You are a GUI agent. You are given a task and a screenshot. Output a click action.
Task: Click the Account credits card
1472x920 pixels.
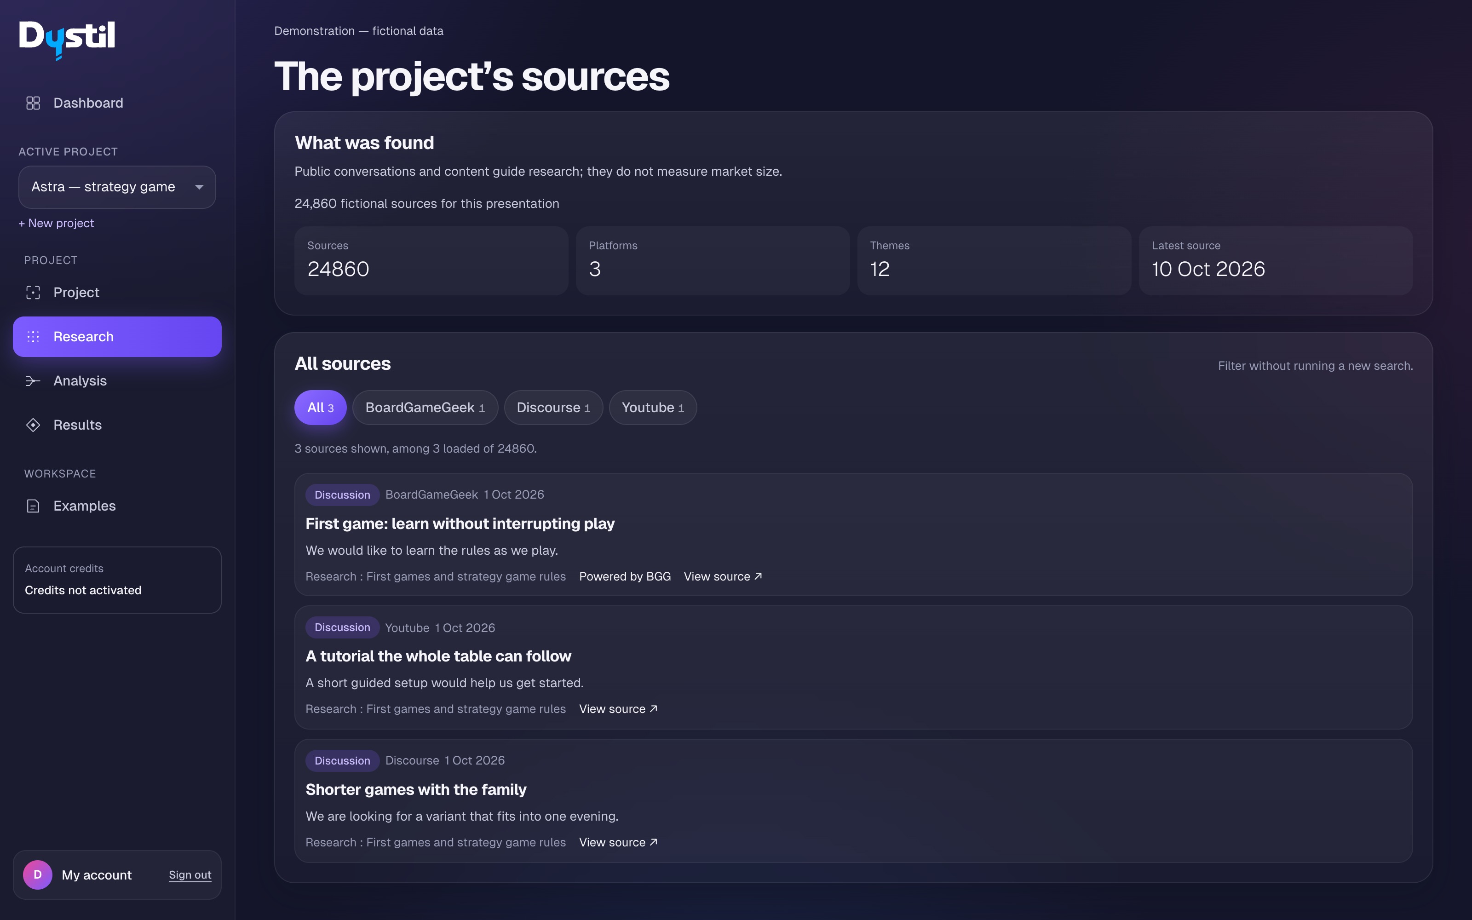117,580
